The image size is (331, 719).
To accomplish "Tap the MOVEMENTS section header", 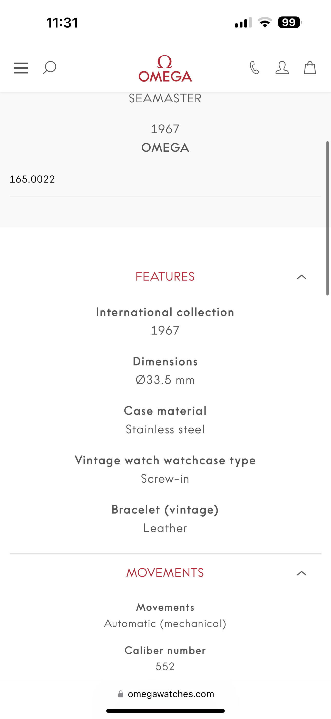I will tap(165, 573).
